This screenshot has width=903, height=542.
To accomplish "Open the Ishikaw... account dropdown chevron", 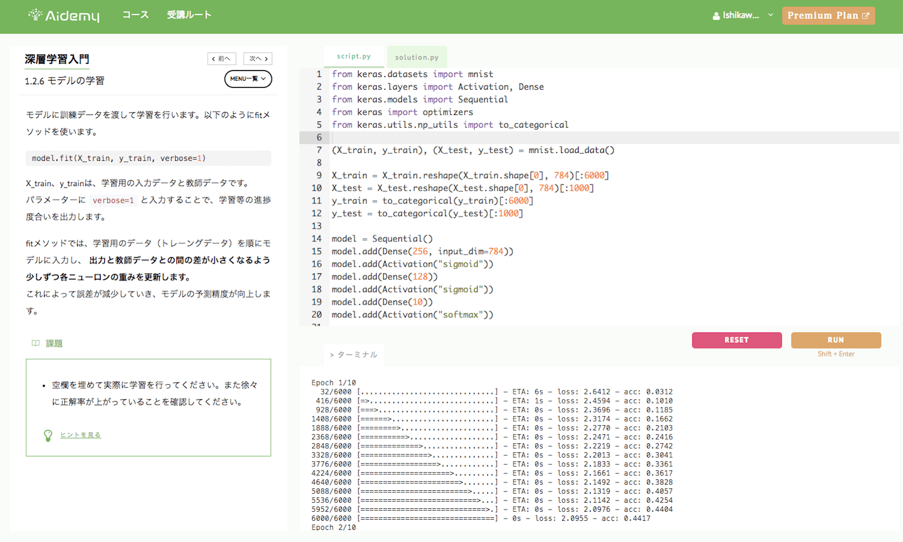I will click(x=771, y=15).
